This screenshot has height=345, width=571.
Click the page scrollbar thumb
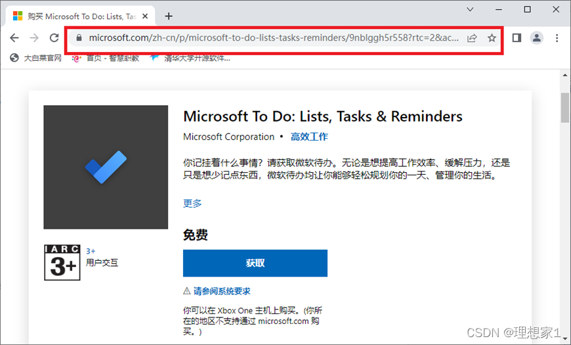pyautogui.click(x=565, y=108)
